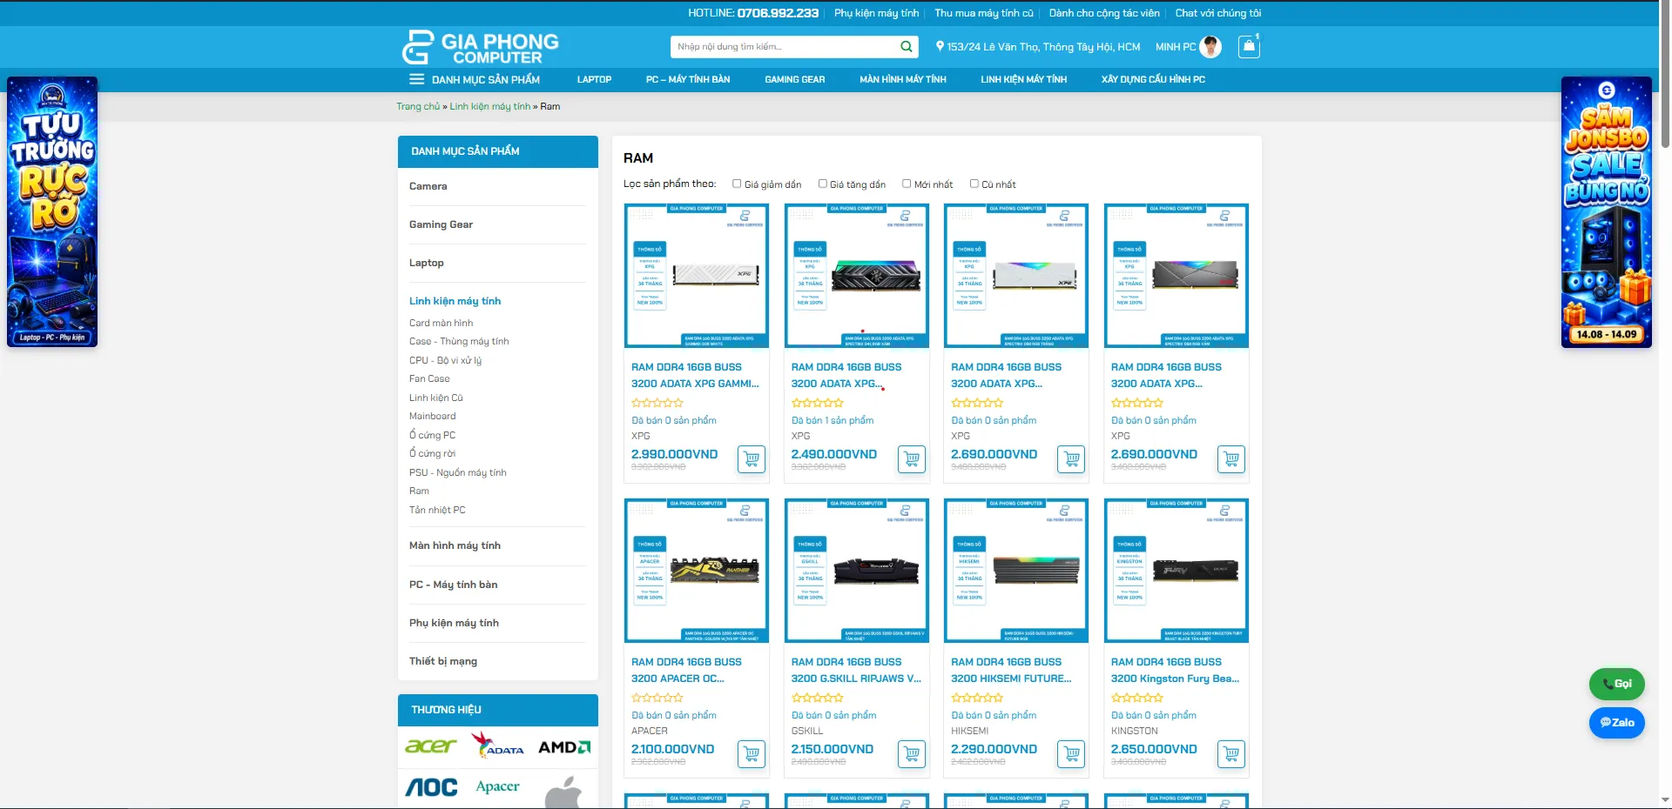Select Ổ cứng PC subcategory
The height and width of the screenshot is (809, 1672).
(x=433, y=435)
